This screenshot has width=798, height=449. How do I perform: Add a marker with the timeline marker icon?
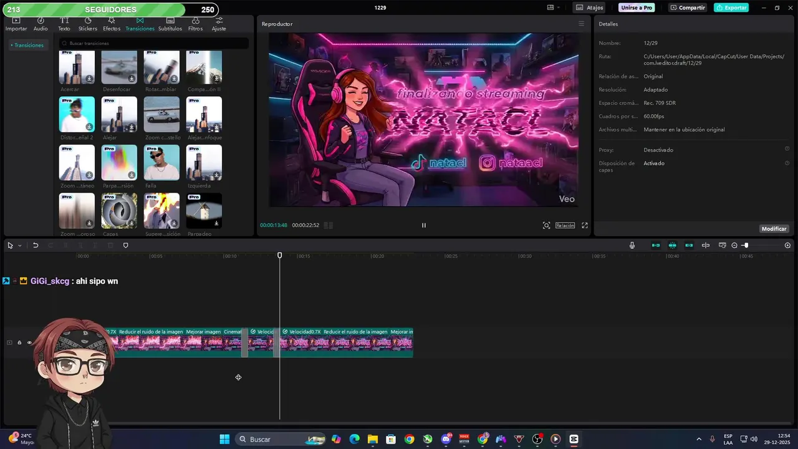(x=125, y=246)
